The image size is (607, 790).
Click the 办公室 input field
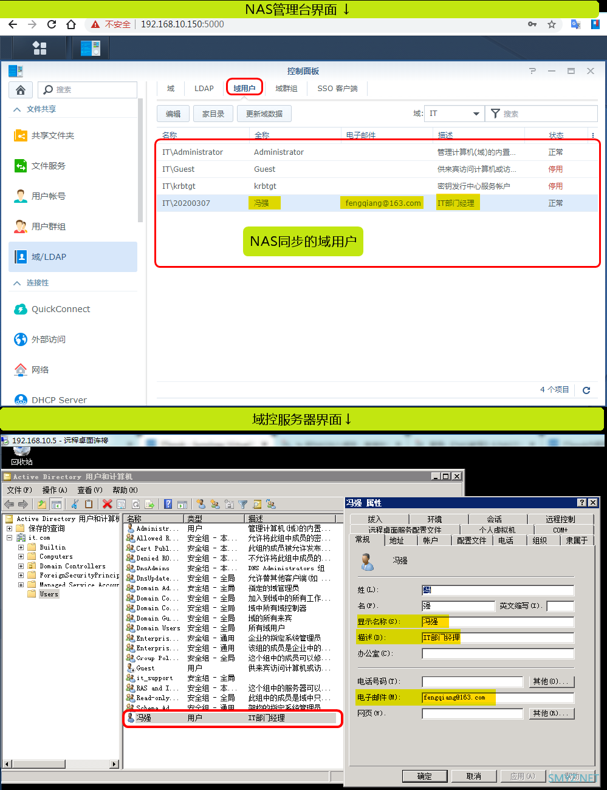pyautogui.click(x=498, y=654)
